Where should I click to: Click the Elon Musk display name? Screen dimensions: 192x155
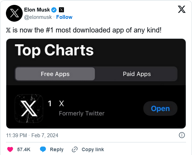tap(37, 10)
